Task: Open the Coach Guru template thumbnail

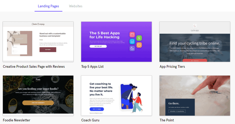Action: pos(116,95)
